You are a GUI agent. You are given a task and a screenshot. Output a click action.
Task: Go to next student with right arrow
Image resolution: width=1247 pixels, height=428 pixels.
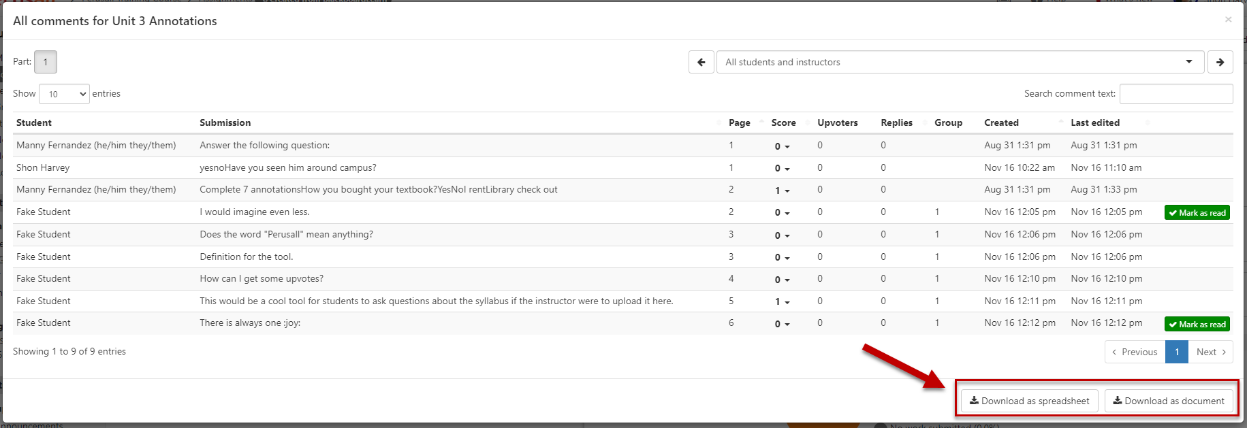(1220, 62)
